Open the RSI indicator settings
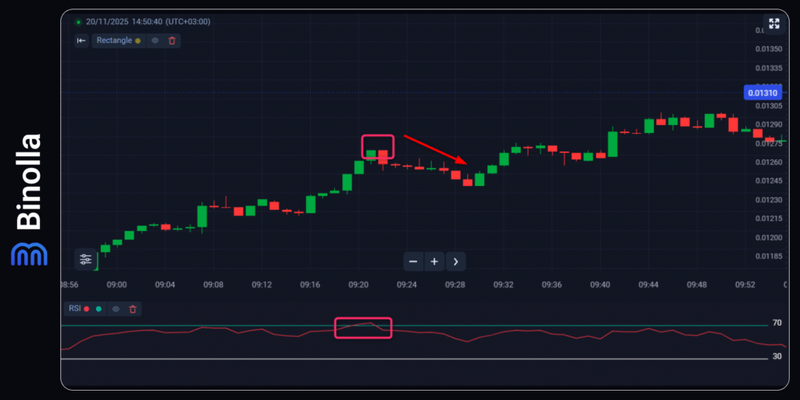The height and width of the screenshot is (400, 800). tap(74, 309)
